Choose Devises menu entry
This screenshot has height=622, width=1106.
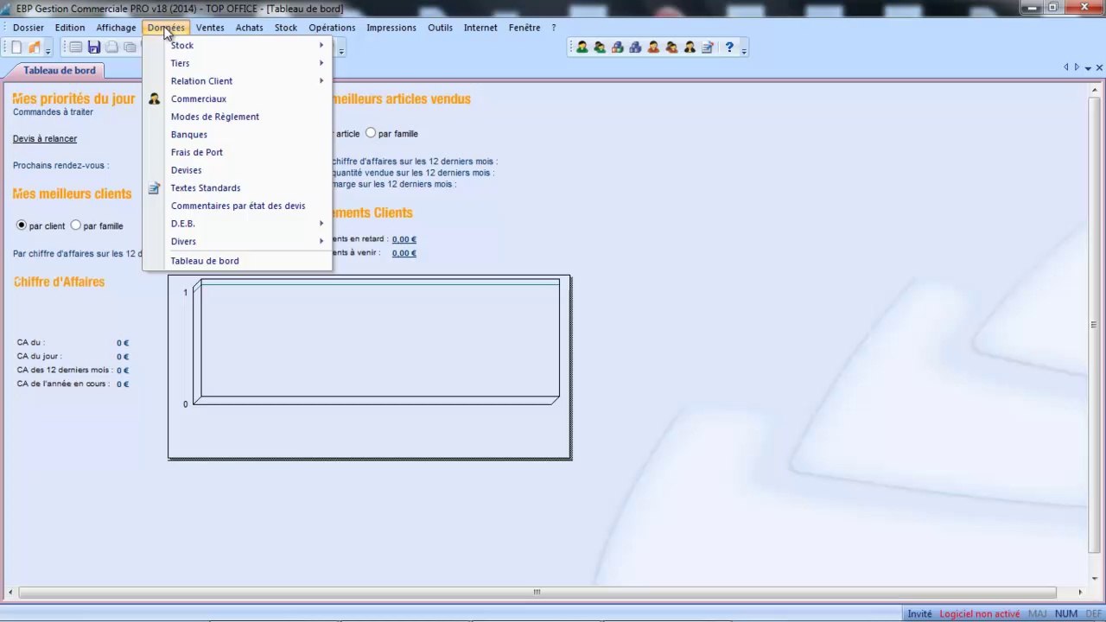click(x=237, y=170)
